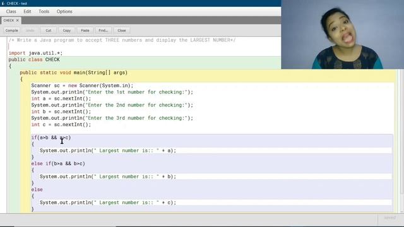Open the Tools menu
404x227 pixels.
[44, 11]
